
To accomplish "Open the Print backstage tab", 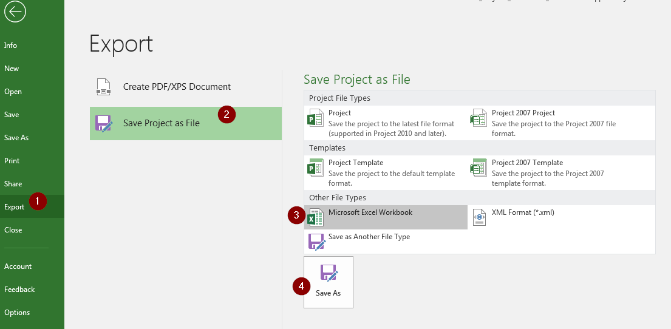I will 32,161.
